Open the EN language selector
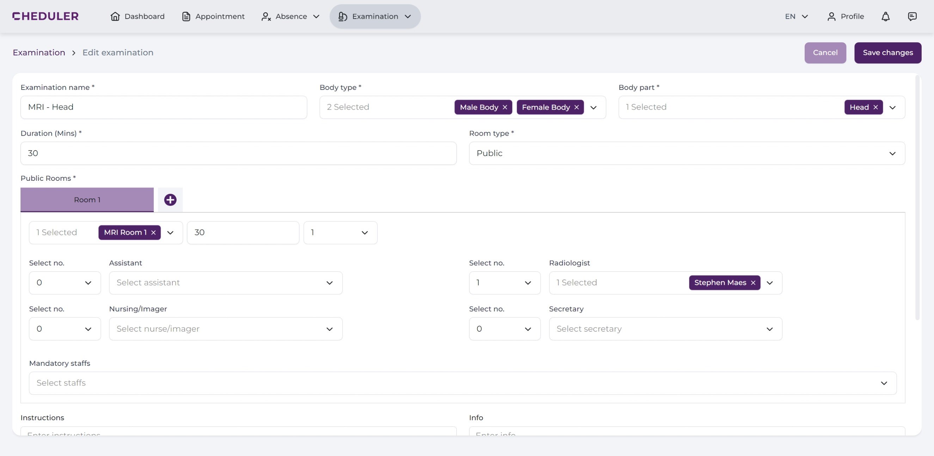Image resolution: width=934 pixels, height=456 pixels. pos(796,16)
